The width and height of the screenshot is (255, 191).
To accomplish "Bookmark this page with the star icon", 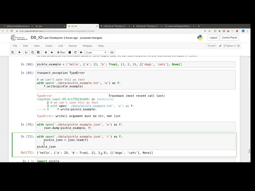I will coord(210,31).
